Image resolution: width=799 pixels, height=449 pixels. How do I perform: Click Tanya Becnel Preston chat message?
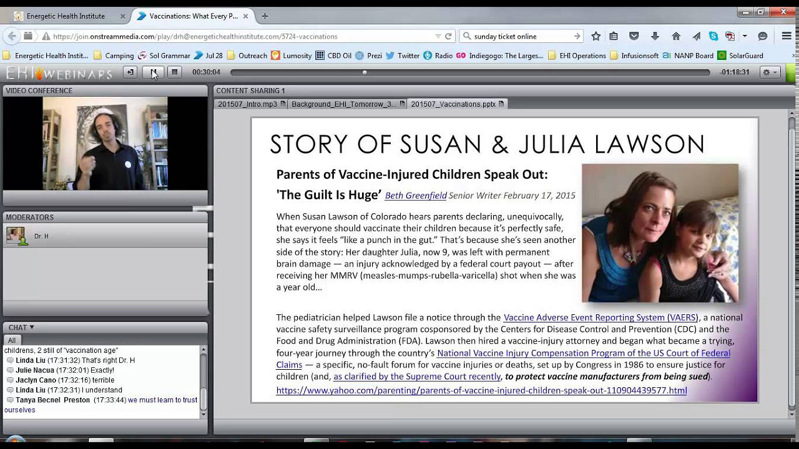click(x=102, y=405)
